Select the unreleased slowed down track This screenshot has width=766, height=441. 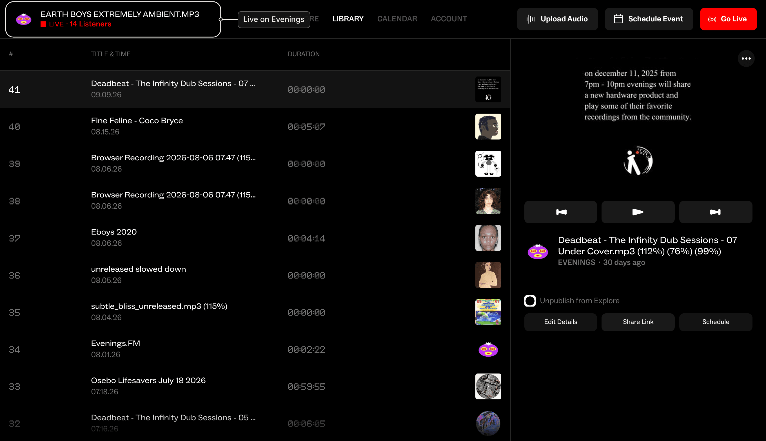255,275
